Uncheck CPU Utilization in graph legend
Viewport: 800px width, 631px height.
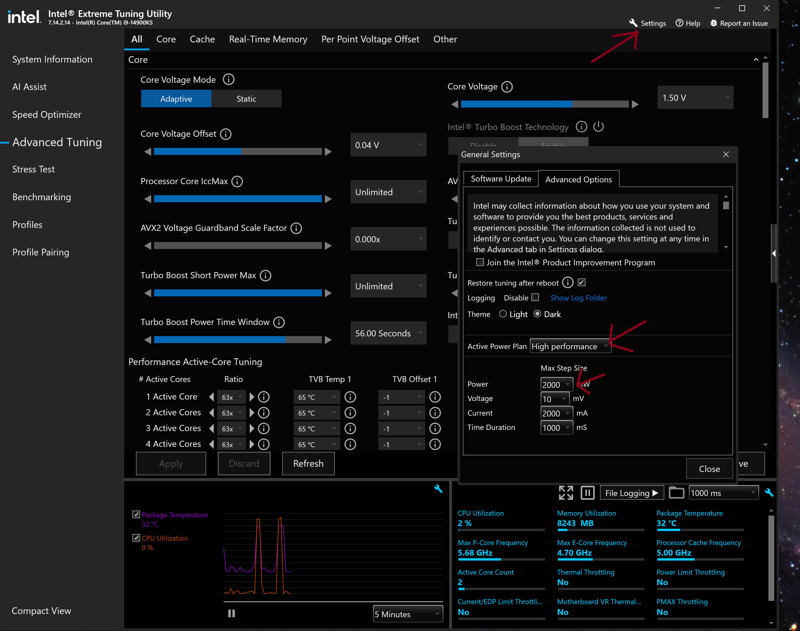coord(136,538)
